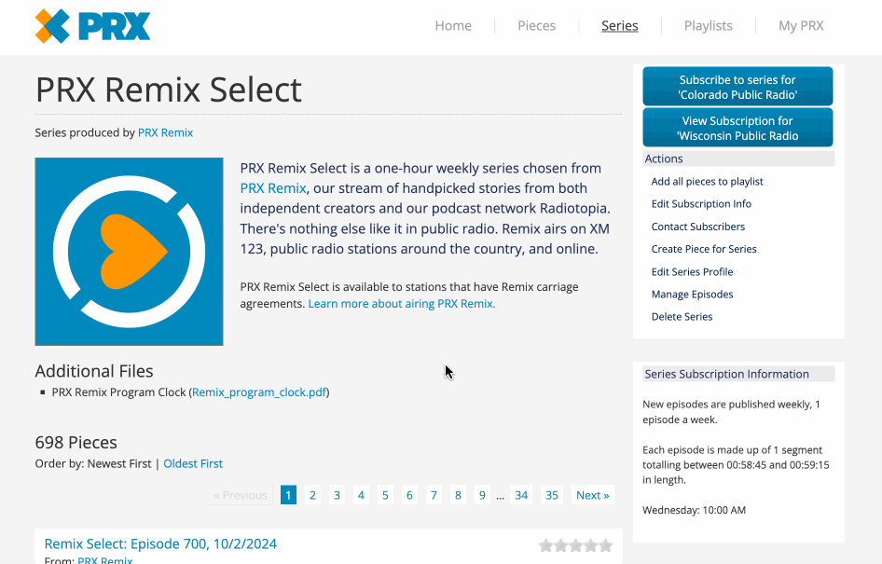
Task: Open Edit Series Profile
Action: click(692, 271)
